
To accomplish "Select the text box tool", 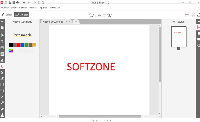I will 2,54.
